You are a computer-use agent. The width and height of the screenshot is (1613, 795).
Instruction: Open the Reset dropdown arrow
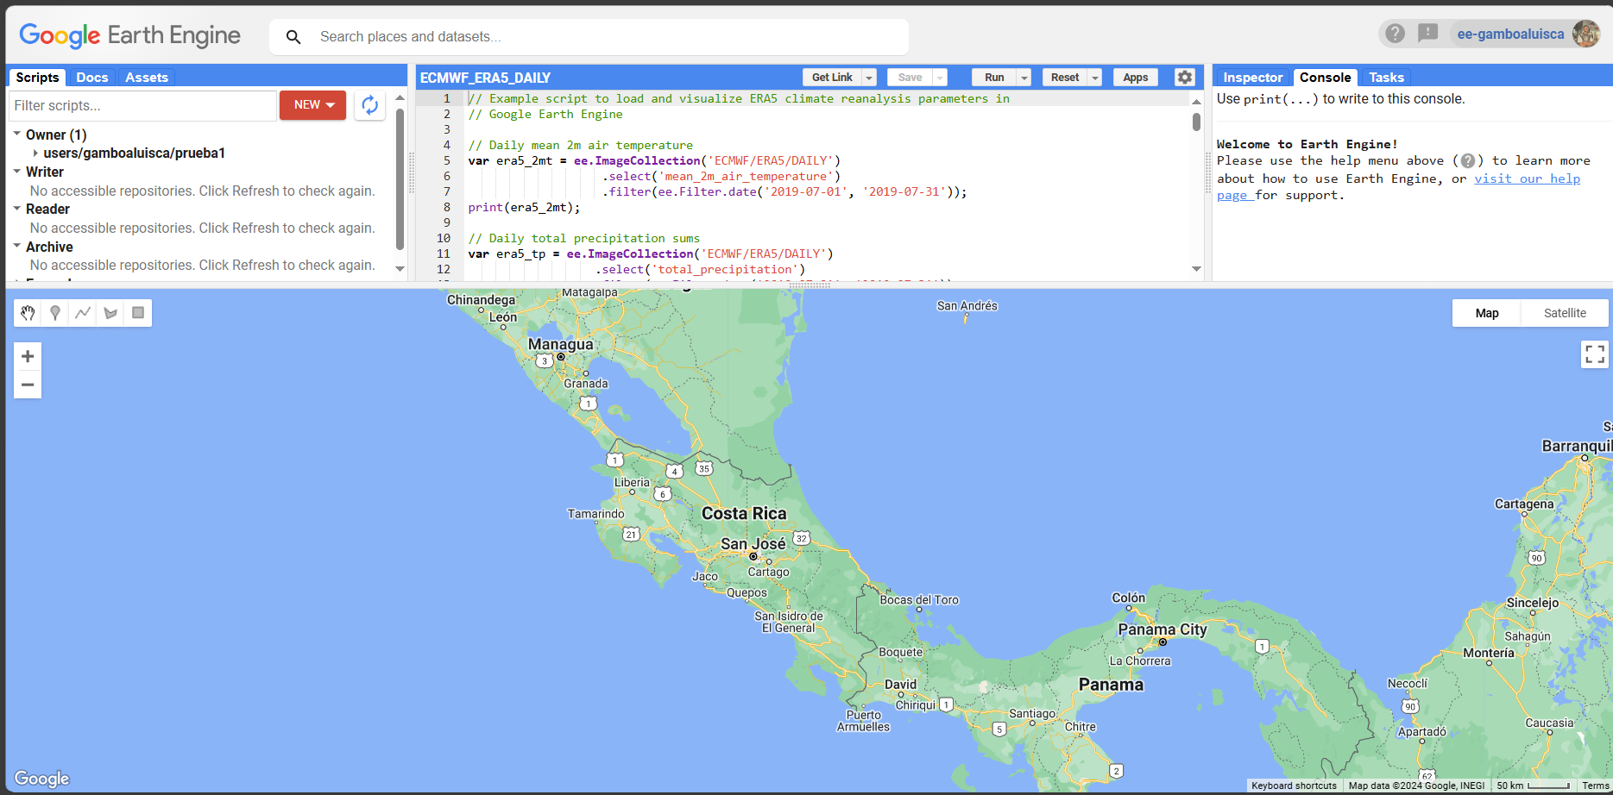(x=1095, y=78)
